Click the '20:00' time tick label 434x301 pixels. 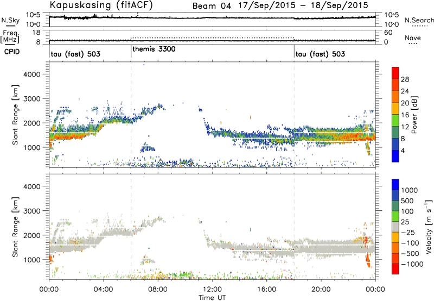321,290
